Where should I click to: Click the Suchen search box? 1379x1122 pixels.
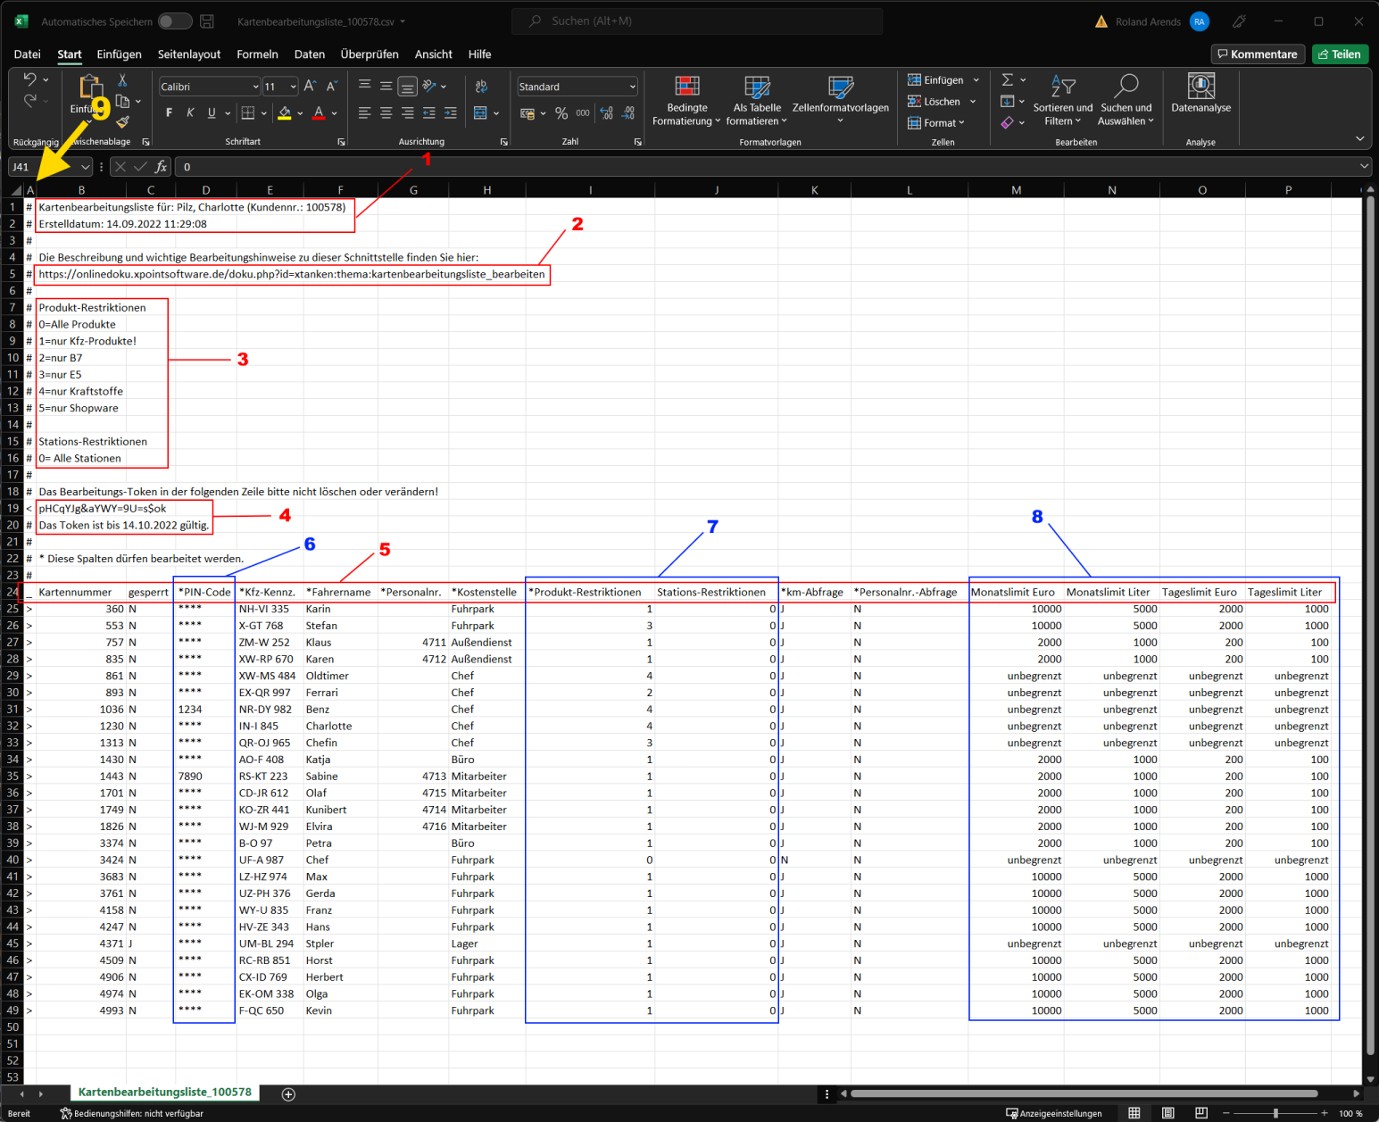tap(697, 21)
